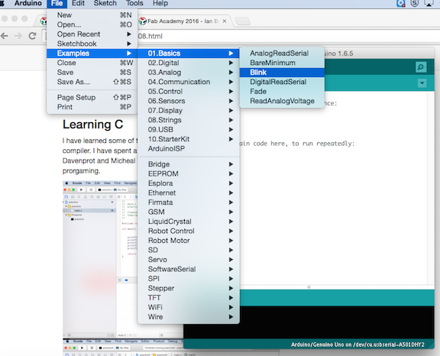Expand the 06.Sensors examples submenu
The width and height of the screenshot is (440, 356).
click(189, 101)
